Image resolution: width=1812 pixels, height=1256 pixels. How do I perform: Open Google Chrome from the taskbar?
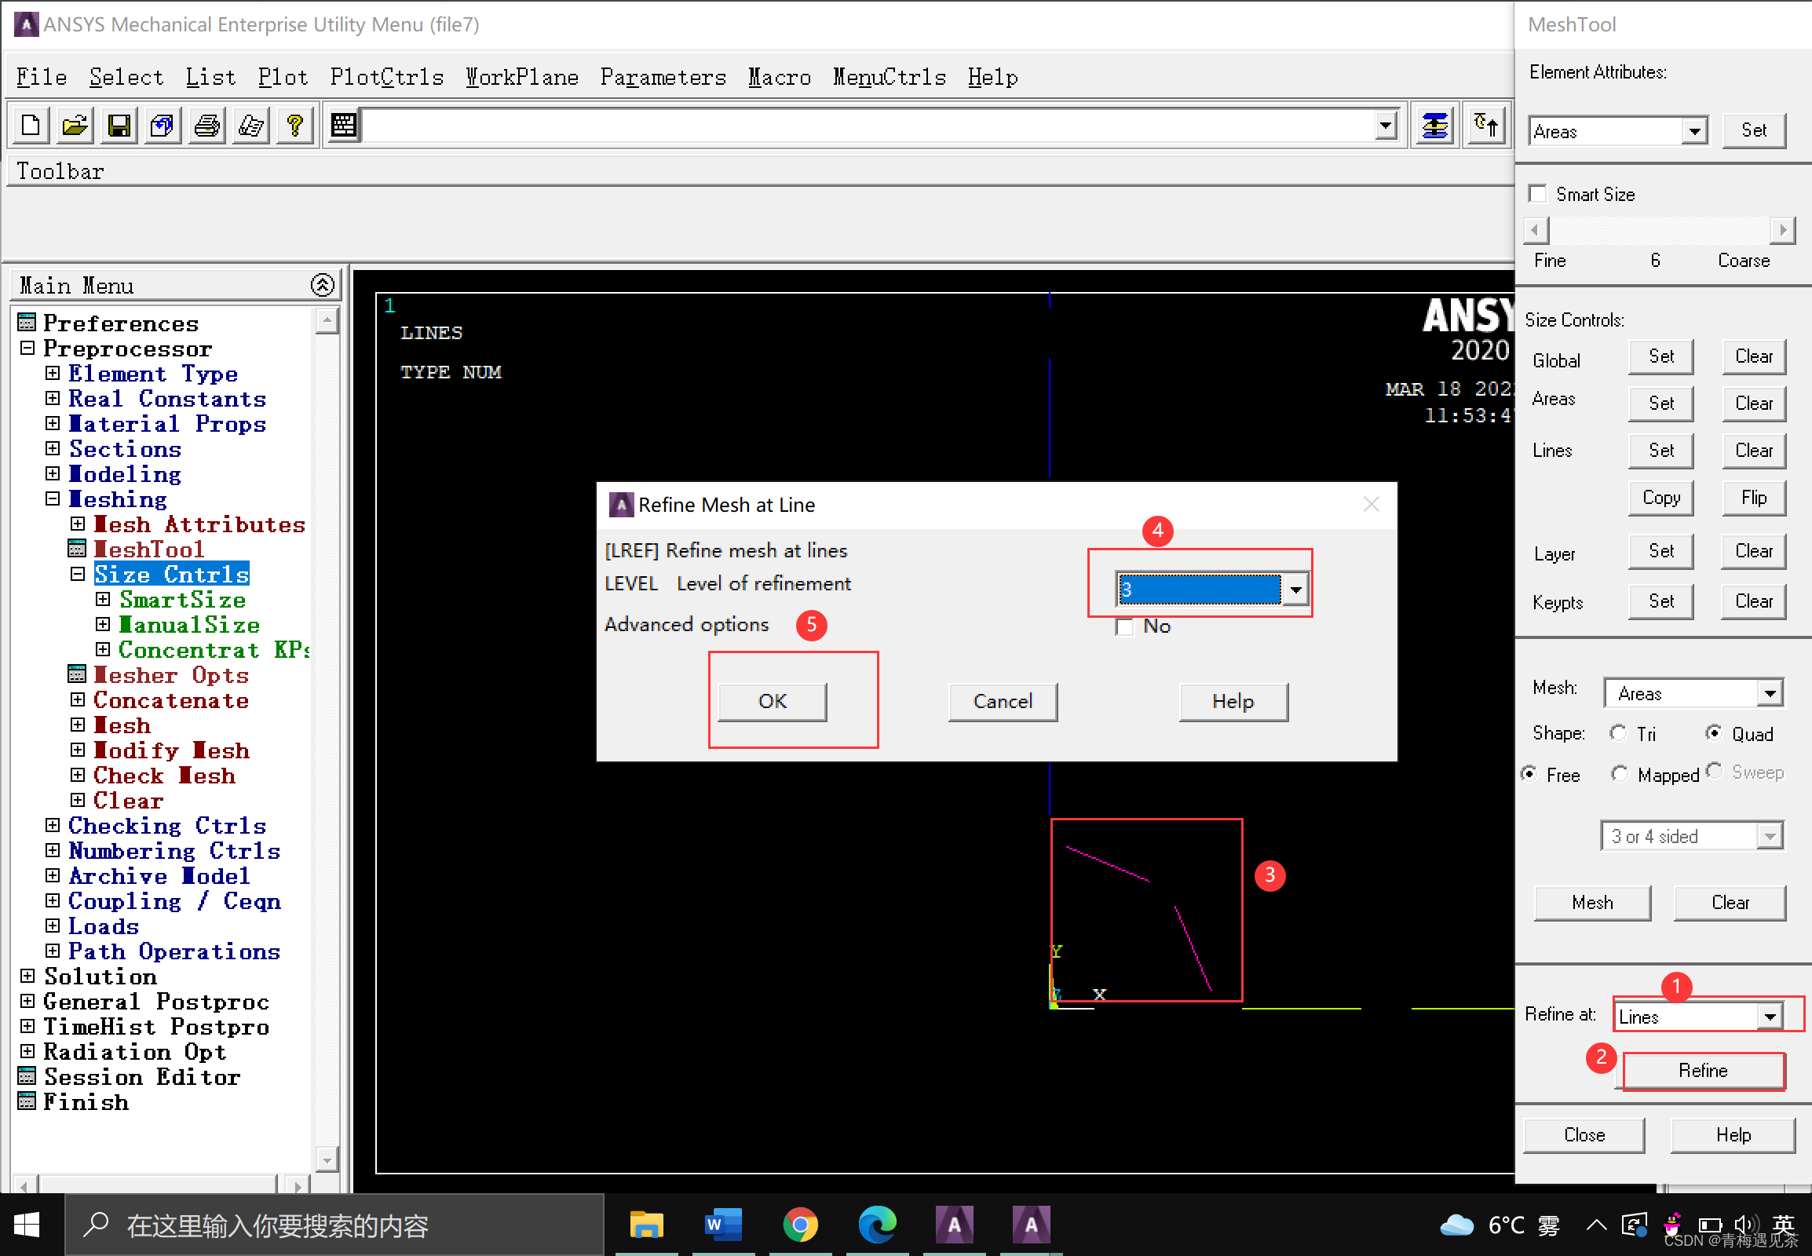click(x=799, y=1225)
